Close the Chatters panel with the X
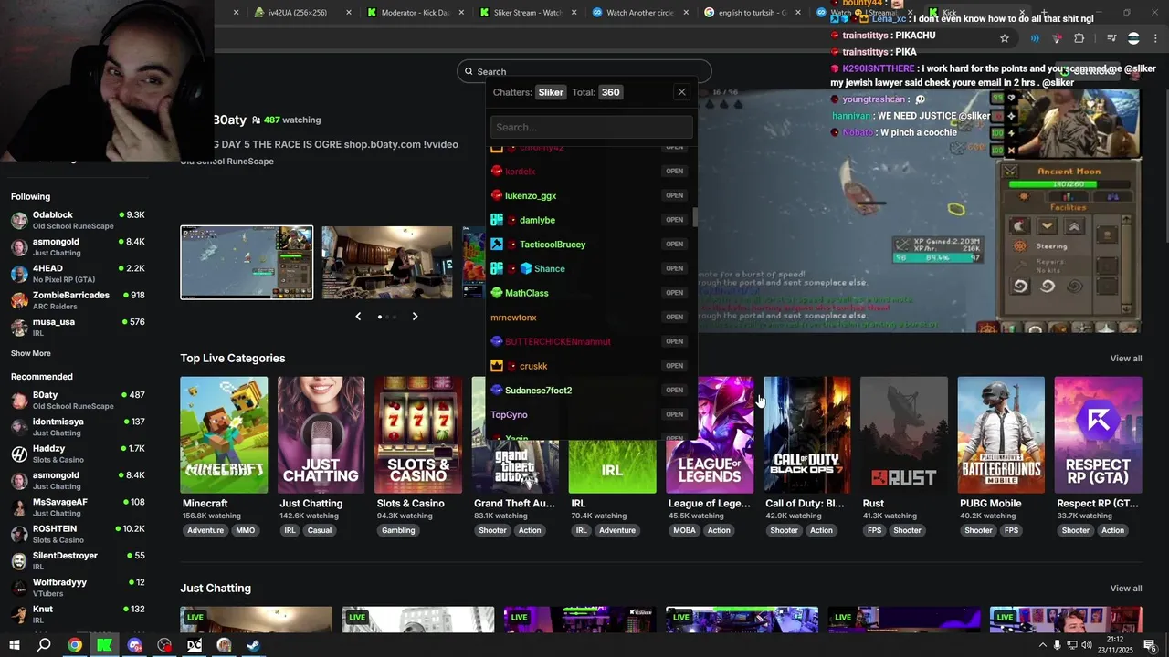 coord(681,92)
